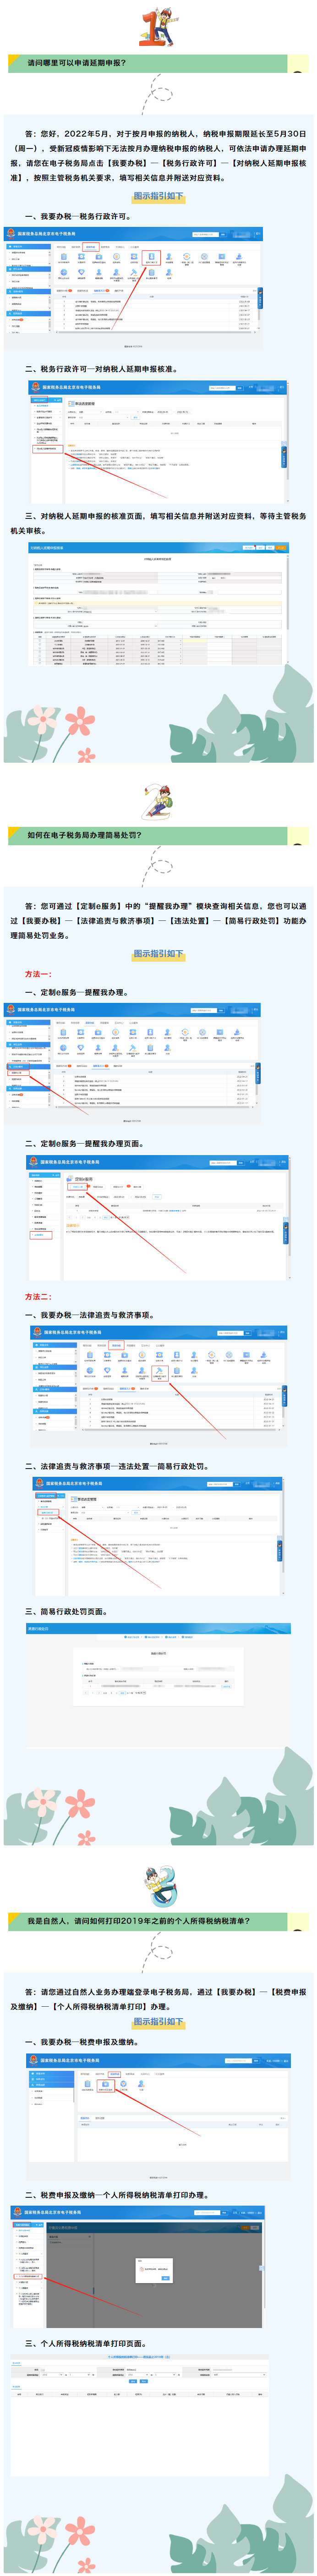Select step text 二、法律追责与救济事项—违法处置—简易行政处罚。
Image resolution: width=317 pixels, height=2576 pixels.
click(117, 1466)
